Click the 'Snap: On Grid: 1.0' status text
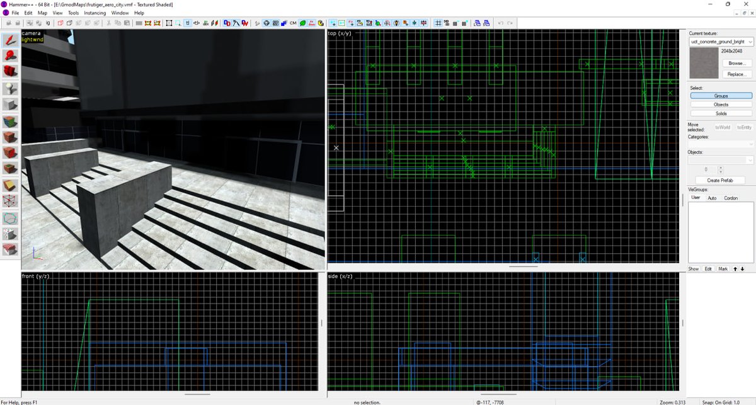 (722, 402)
